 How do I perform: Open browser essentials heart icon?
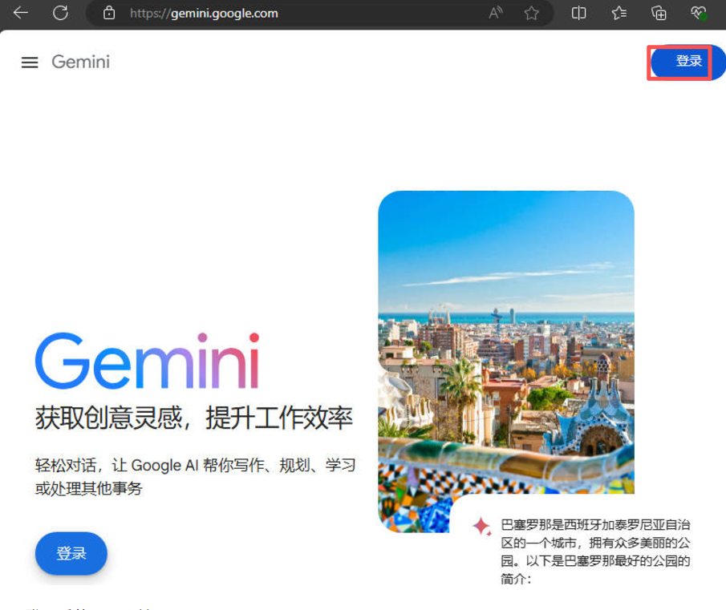[x=700, y=13]
